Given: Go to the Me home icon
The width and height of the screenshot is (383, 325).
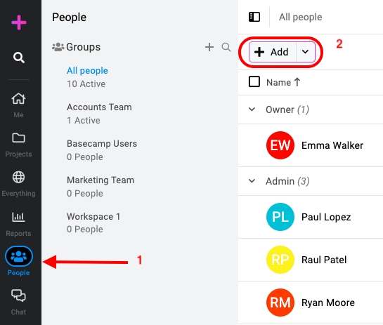Looking at the screenshot, I should click(18, 99).
